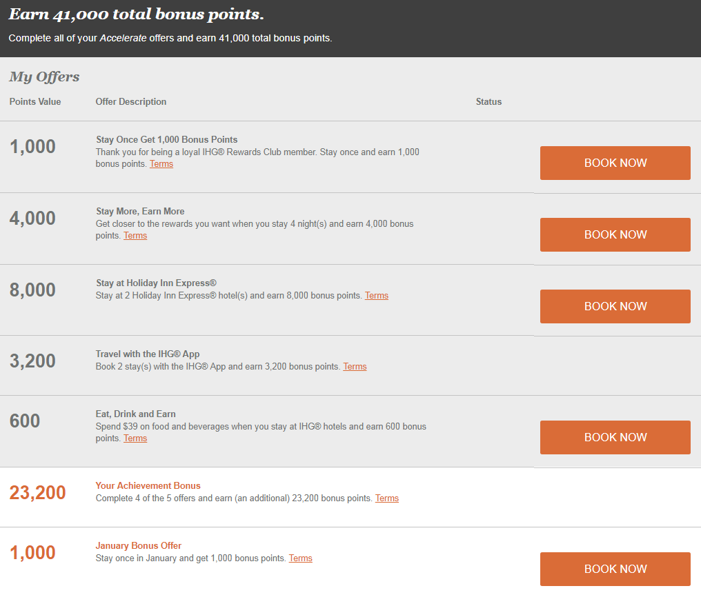The height and width of the screenshot is (595, 701).
Task: Select the Stay Once Get 1,000 Bonus Points title
Action: (167, 139)
